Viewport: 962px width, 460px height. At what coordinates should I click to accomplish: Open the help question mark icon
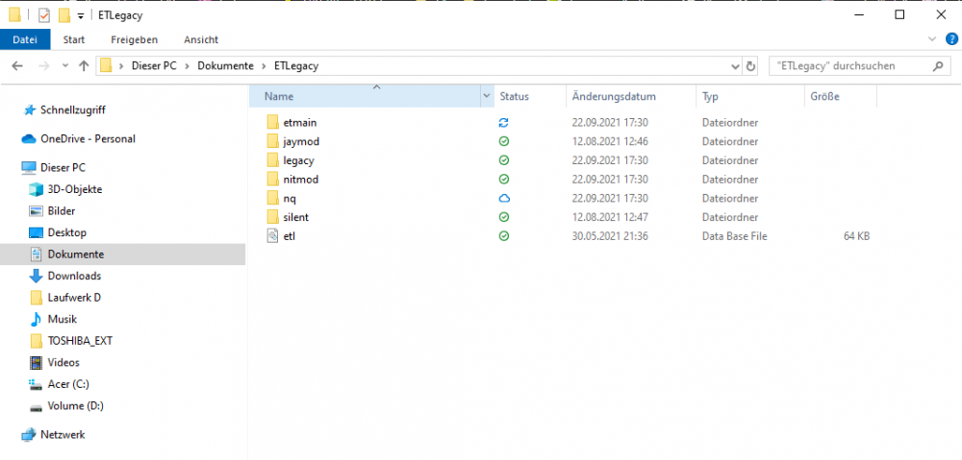(951, 39)
